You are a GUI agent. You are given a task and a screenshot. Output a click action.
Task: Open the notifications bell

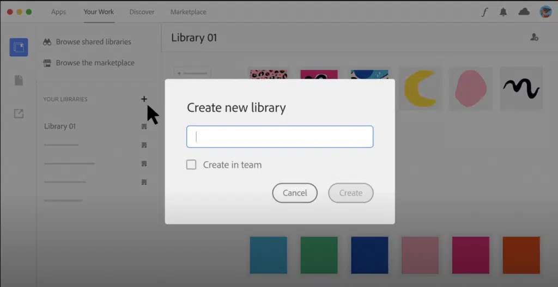click(x=503, y=12)
